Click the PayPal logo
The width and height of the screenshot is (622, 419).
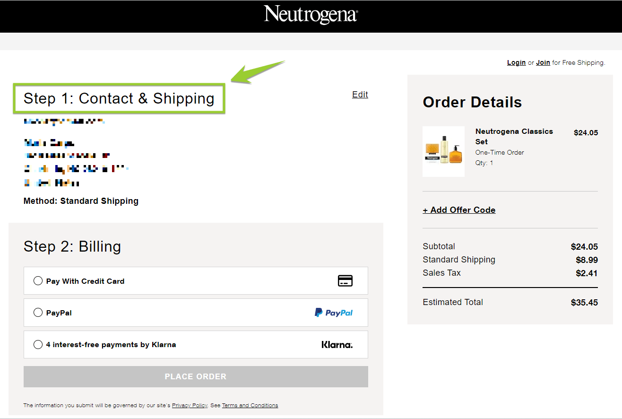click(x=333, y=312)
